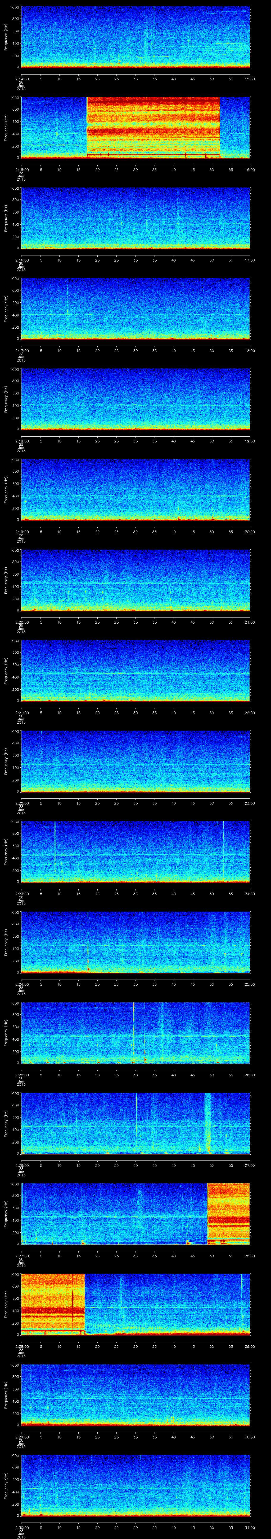The image size is (271, 1539).
Task: Click the 31:00 end time label
Action: [250, 1527]
